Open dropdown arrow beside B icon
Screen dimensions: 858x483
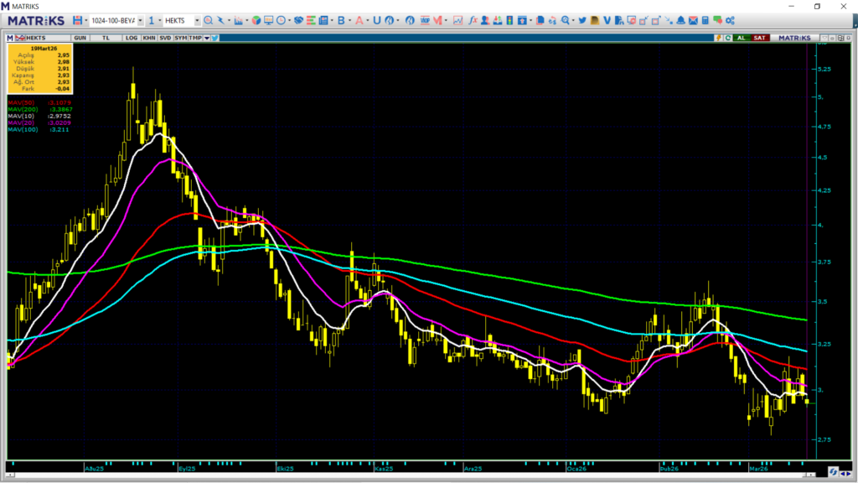(349, 21)
